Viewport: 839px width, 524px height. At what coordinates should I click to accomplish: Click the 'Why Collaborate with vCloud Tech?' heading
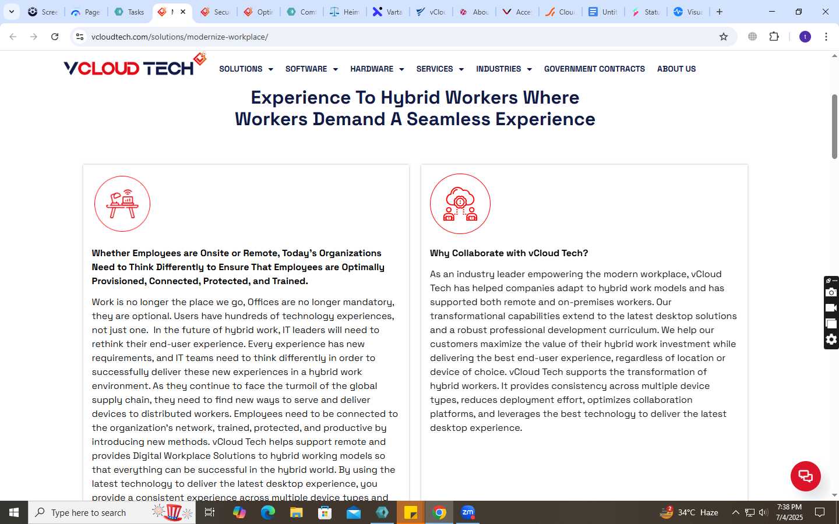click(x=509, y=253)
